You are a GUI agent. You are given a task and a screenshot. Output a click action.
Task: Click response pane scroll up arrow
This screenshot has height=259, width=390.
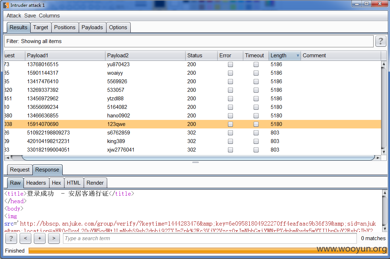385,192
